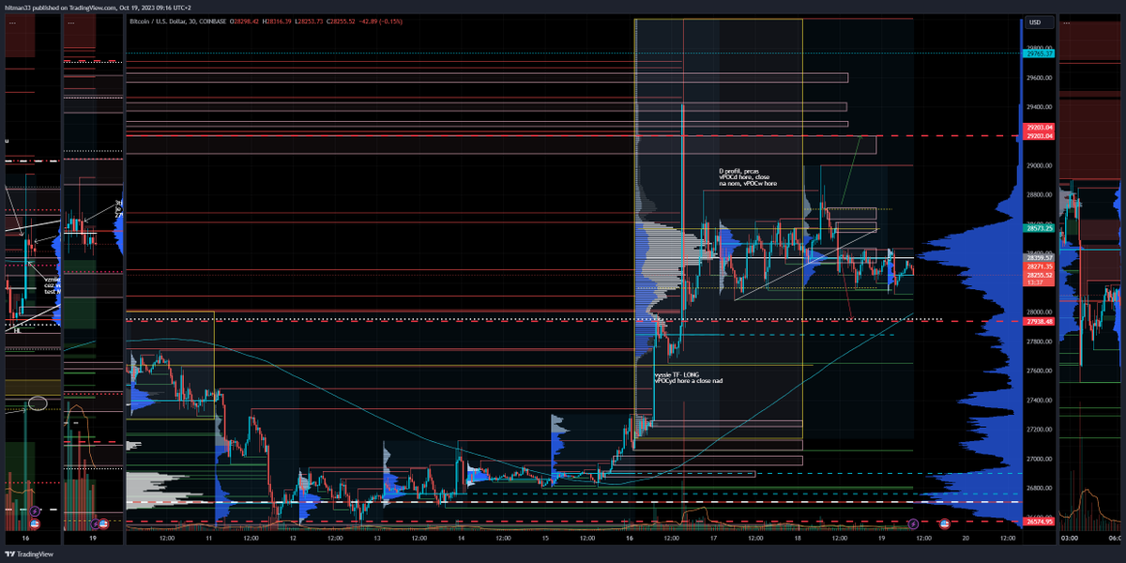Click the 27600.00 tick on price scale
The height and width of the screenshot is (563, 1126).
tap(1040, 371)
